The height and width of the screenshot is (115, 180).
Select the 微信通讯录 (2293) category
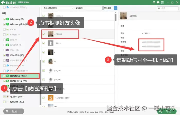[x=20, y=76]
